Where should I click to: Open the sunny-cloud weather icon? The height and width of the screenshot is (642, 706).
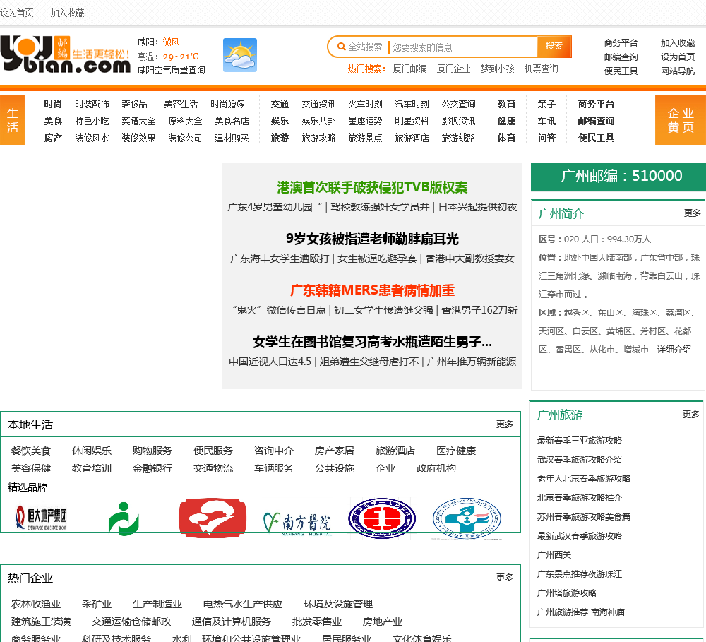[x=240, y=55]
